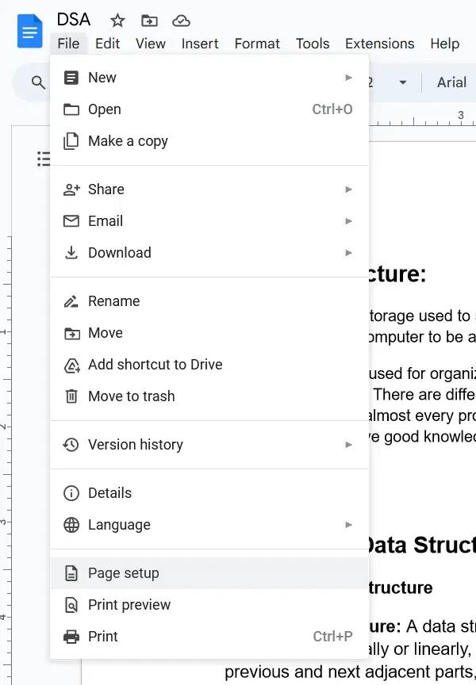Open the Extensions menu
The height and width of the screenshot is (685, 476).
379,44
